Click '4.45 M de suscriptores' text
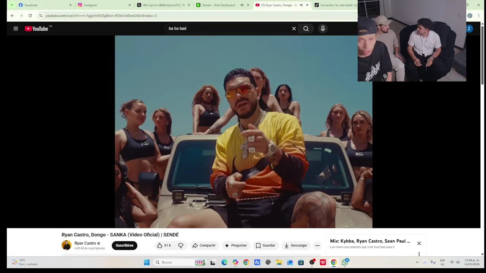 point(90,248)
